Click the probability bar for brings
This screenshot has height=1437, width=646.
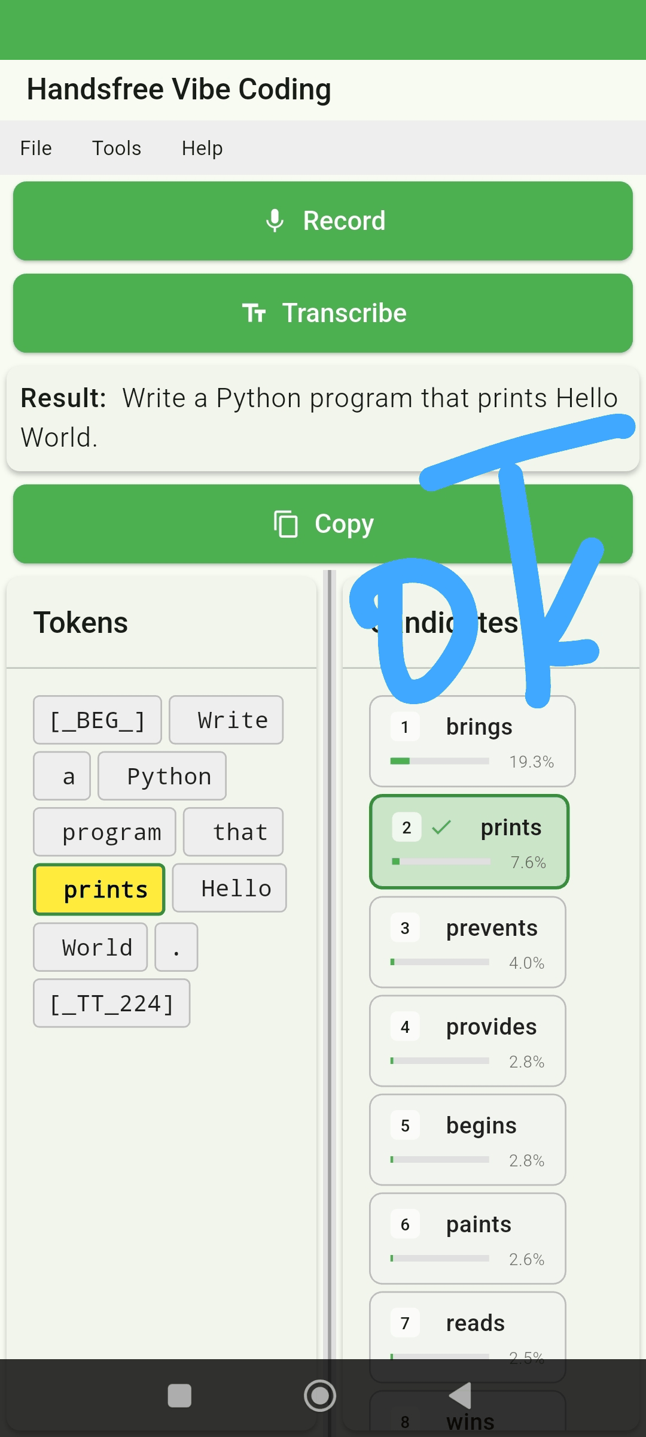pyautogui.click(x=440, y=761)
